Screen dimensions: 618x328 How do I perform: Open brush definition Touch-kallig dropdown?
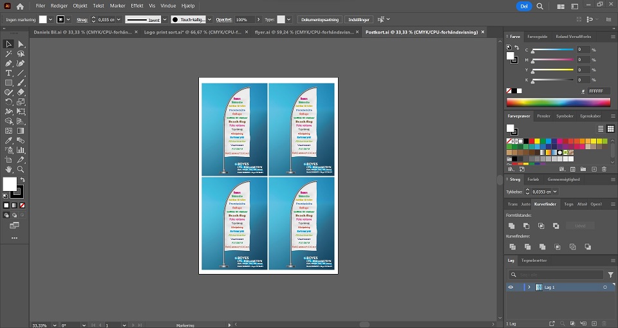[209, 19]
